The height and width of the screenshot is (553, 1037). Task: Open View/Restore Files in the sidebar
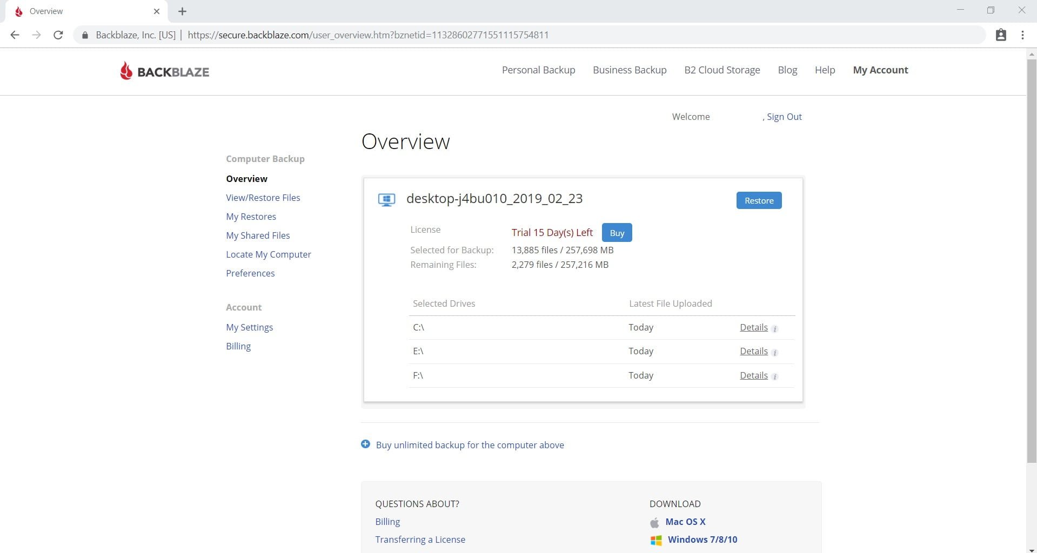pos(263,198)
